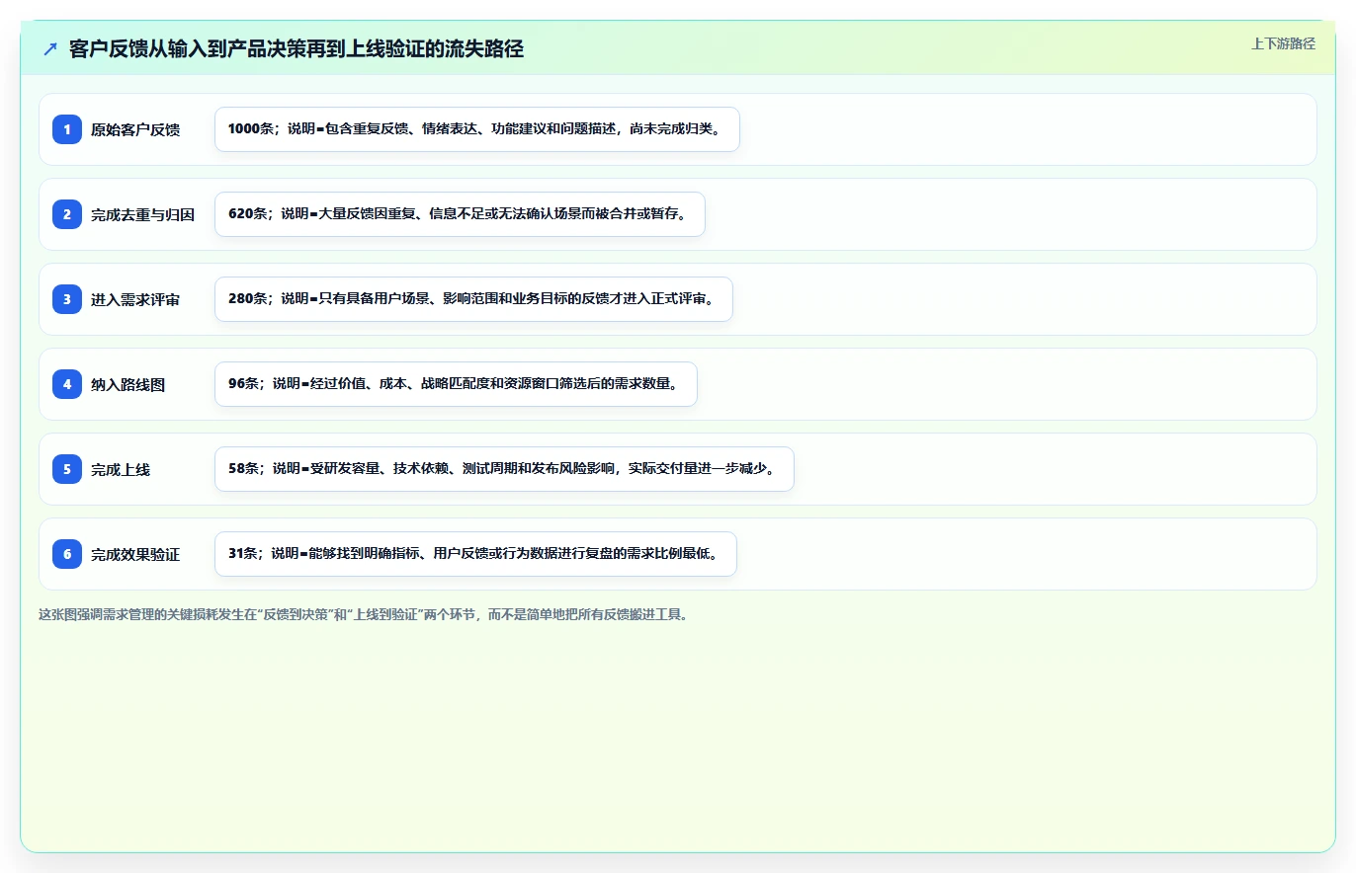Click the 31条 description box
This screenshot has height=873, width=1356.
tap(475, 554)
